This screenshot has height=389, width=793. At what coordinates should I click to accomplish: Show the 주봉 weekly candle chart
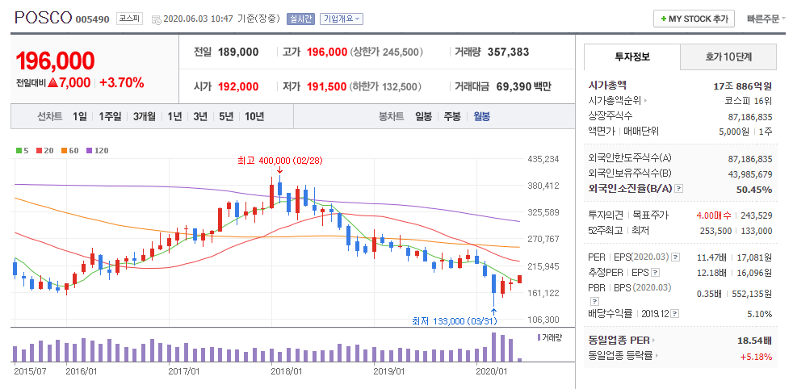coord(452,117)
